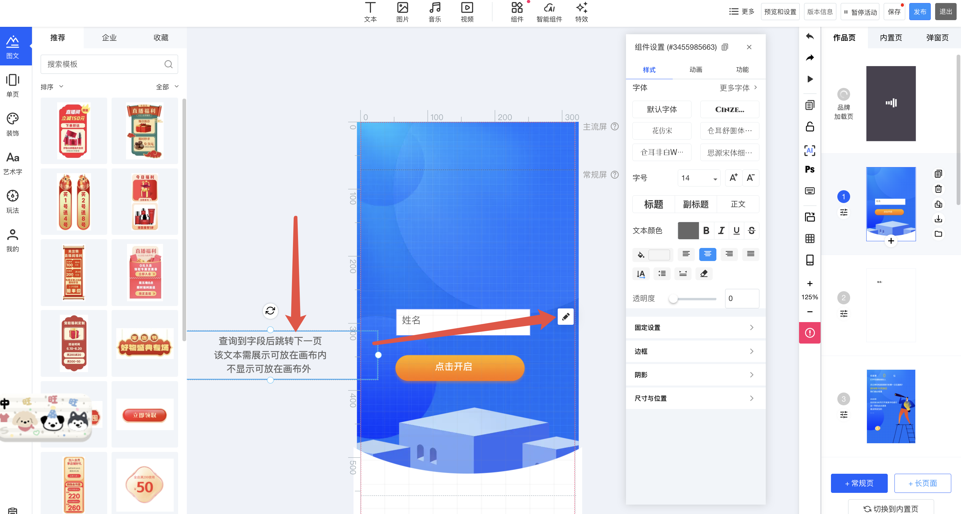
Task: Click the + 常规页 button
Action: (859, 483)
